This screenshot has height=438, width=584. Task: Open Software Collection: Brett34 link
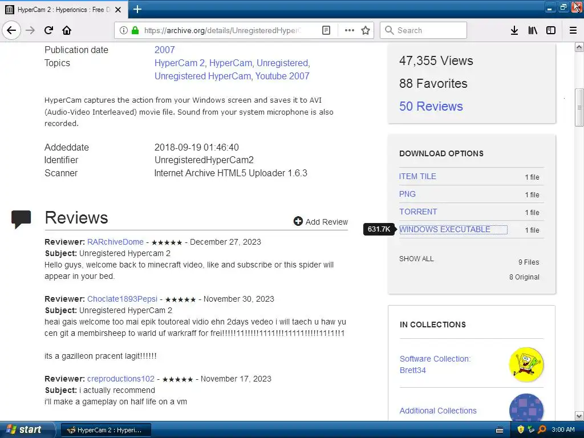(435, 364)
